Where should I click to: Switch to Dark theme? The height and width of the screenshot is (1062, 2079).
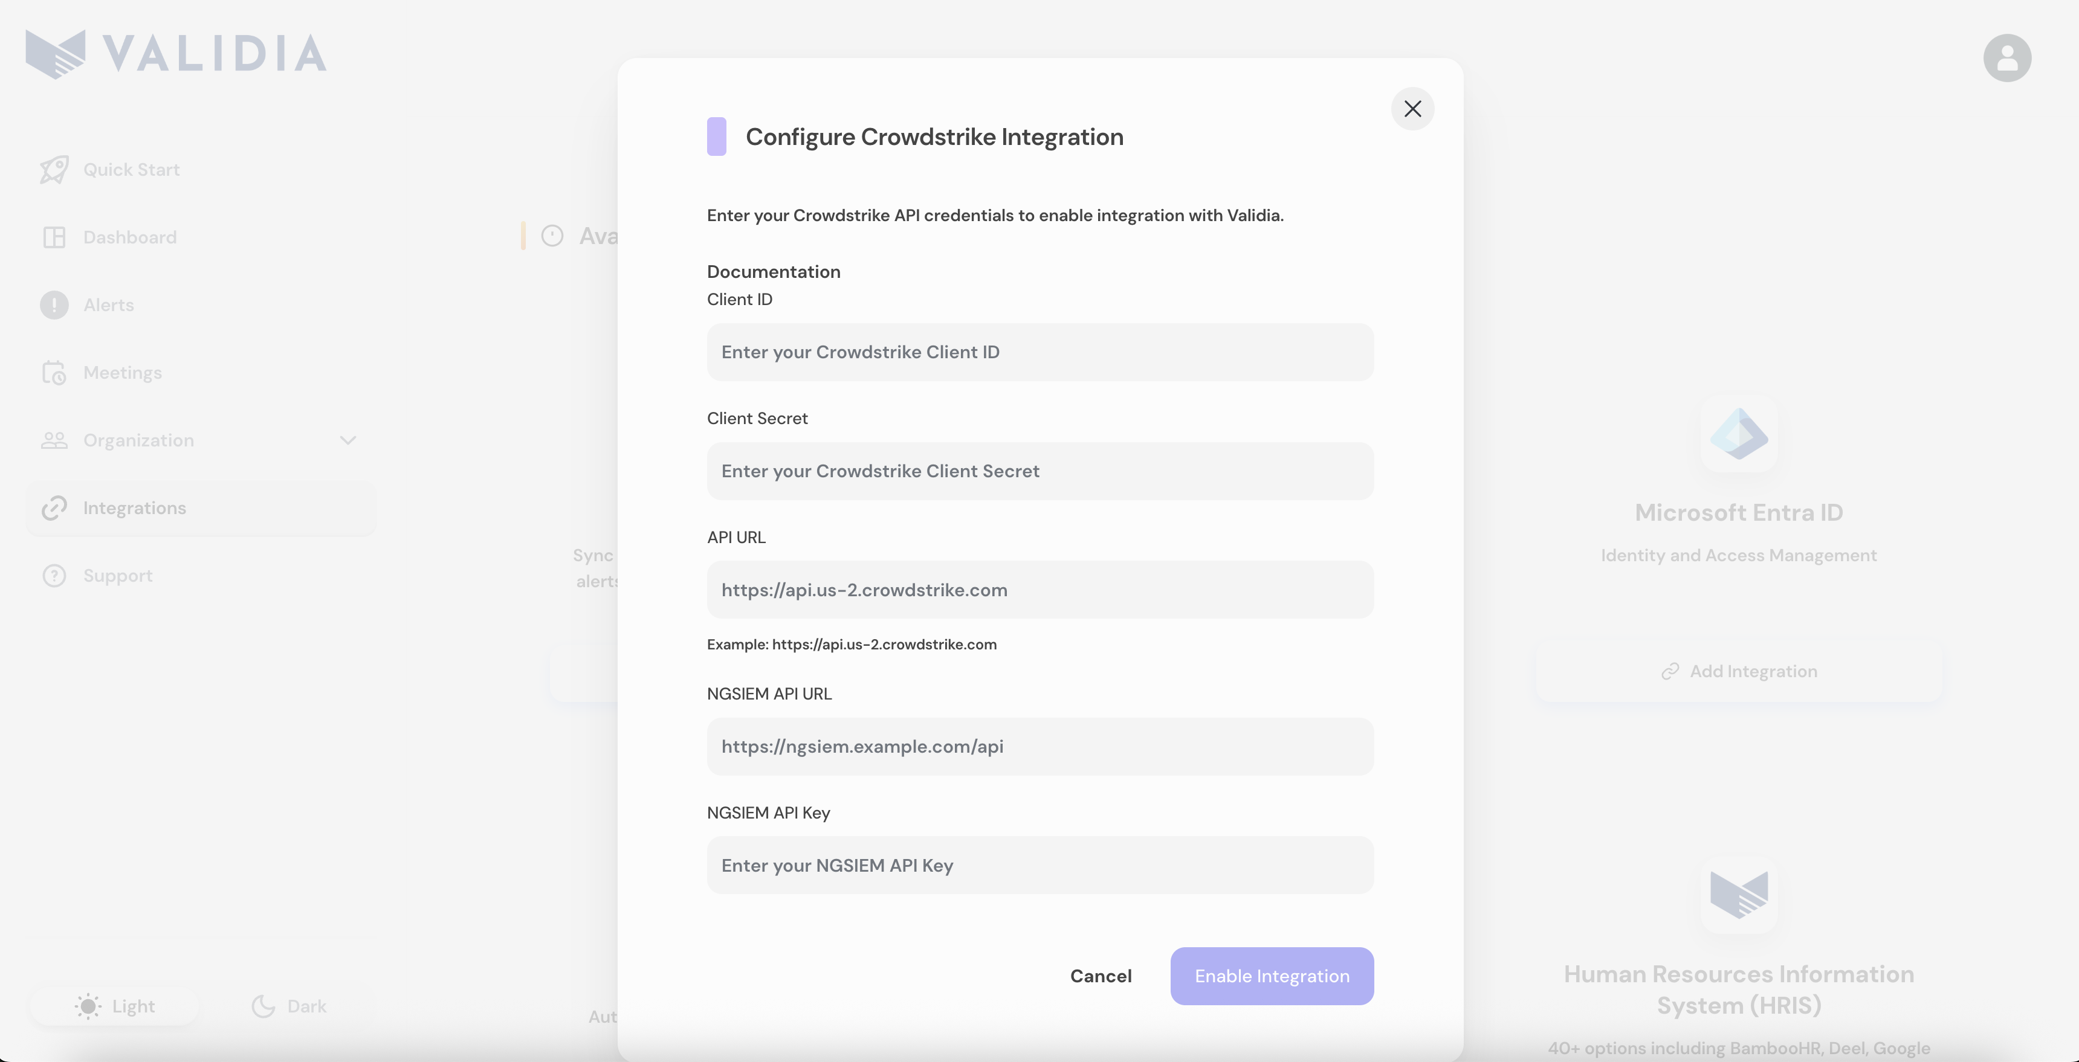pos(289,1006)
